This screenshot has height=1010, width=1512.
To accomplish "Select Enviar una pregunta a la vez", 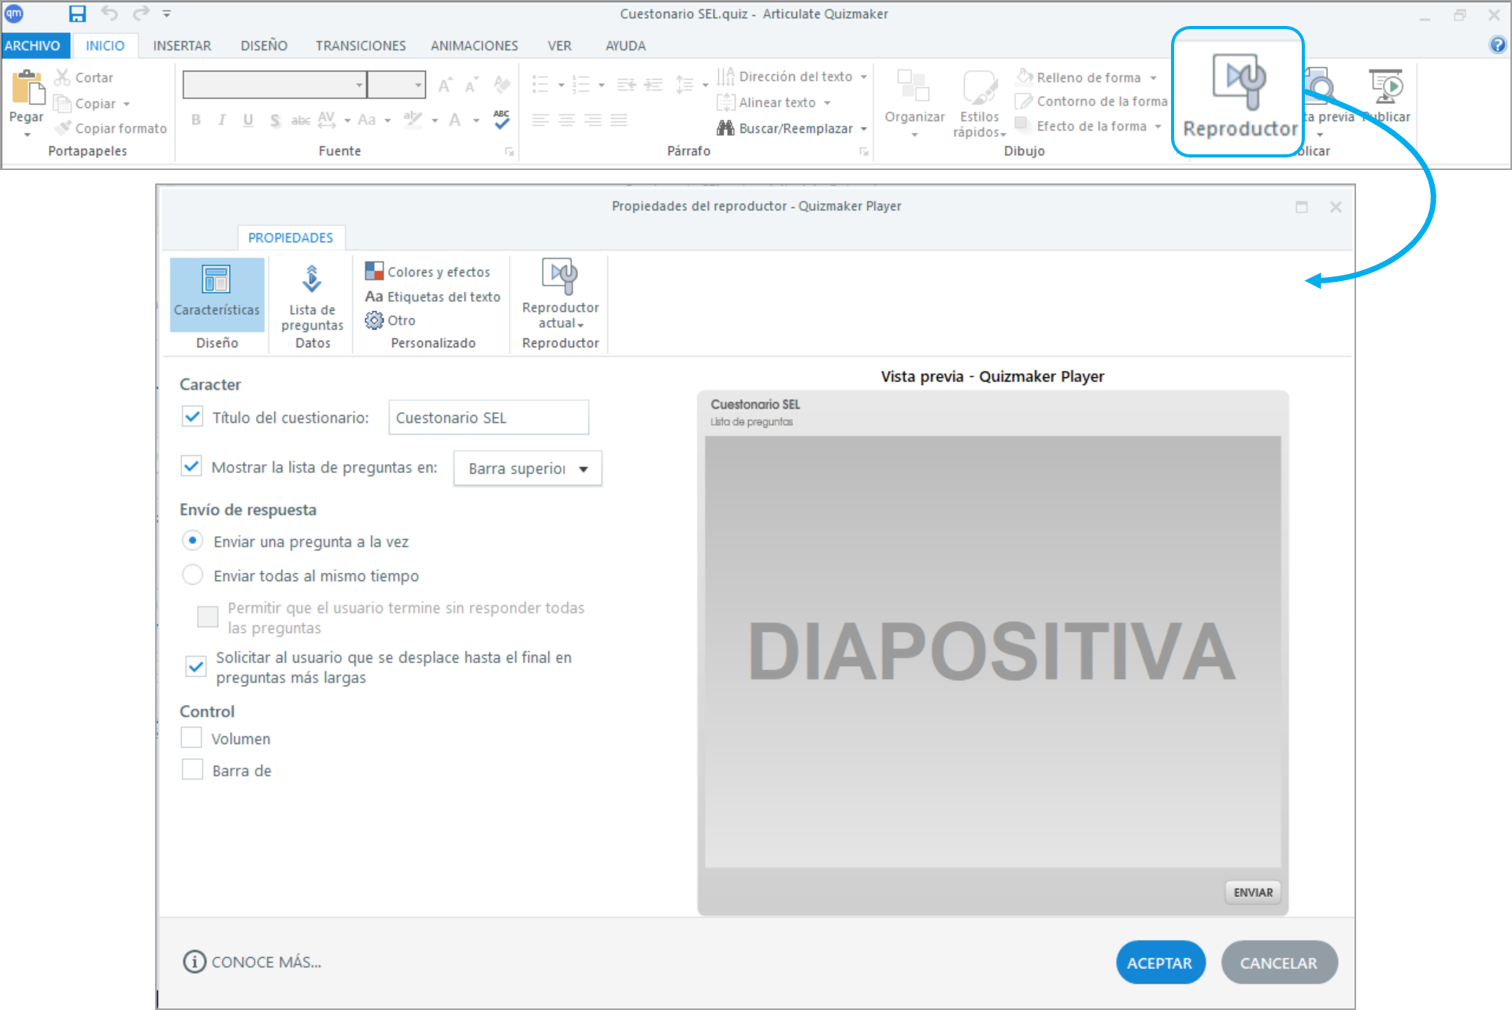I will [192, 541].
